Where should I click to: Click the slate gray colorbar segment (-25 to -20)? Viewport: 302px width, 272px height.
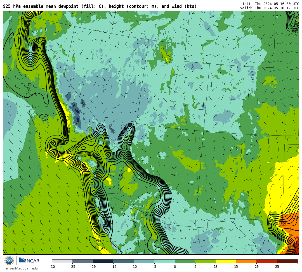point(82,261)
